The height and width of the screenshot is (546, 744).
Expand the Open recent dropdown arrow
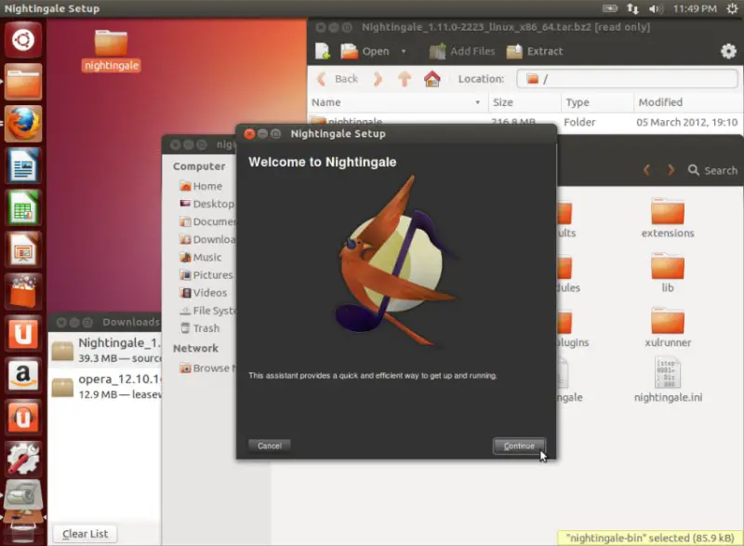pos(404,51)
